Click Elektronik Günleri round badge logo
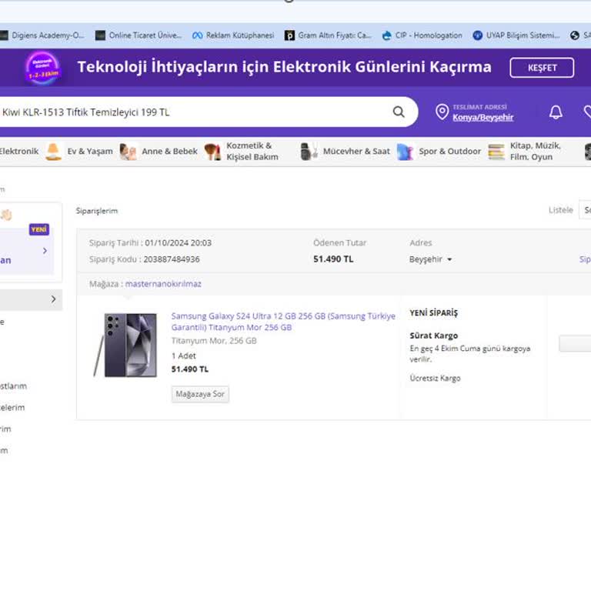Screen dimensions: 591x591 42,68
